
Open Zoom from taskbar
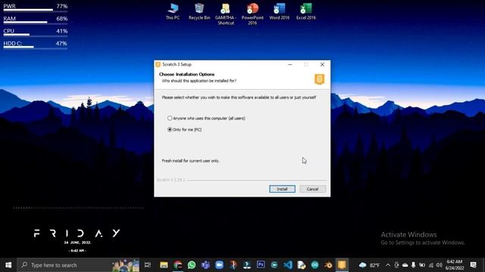click(219, 265)
